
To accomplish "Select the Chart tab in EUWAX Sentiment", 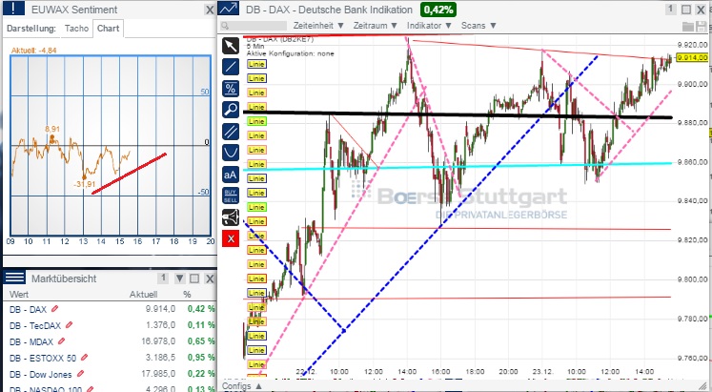I will coord(109,28).
